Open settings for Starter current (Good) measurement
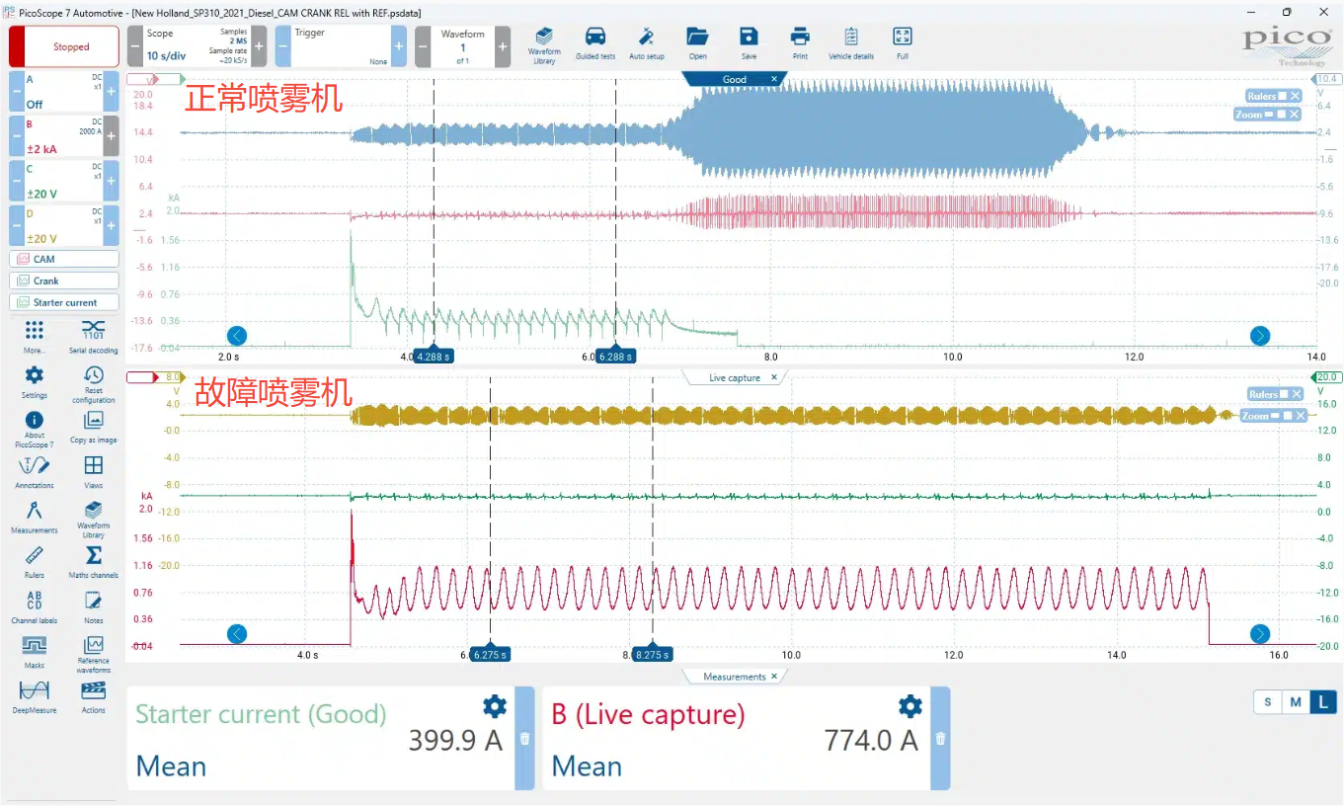The width and height of the screenshot is (1344, 806). coord(495,705)
